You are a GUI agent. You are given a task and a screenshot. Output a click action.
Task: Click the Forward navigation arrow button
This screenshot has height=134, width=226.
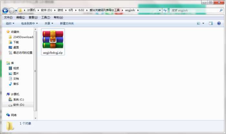pyautogui.click(x=12, y=10)
